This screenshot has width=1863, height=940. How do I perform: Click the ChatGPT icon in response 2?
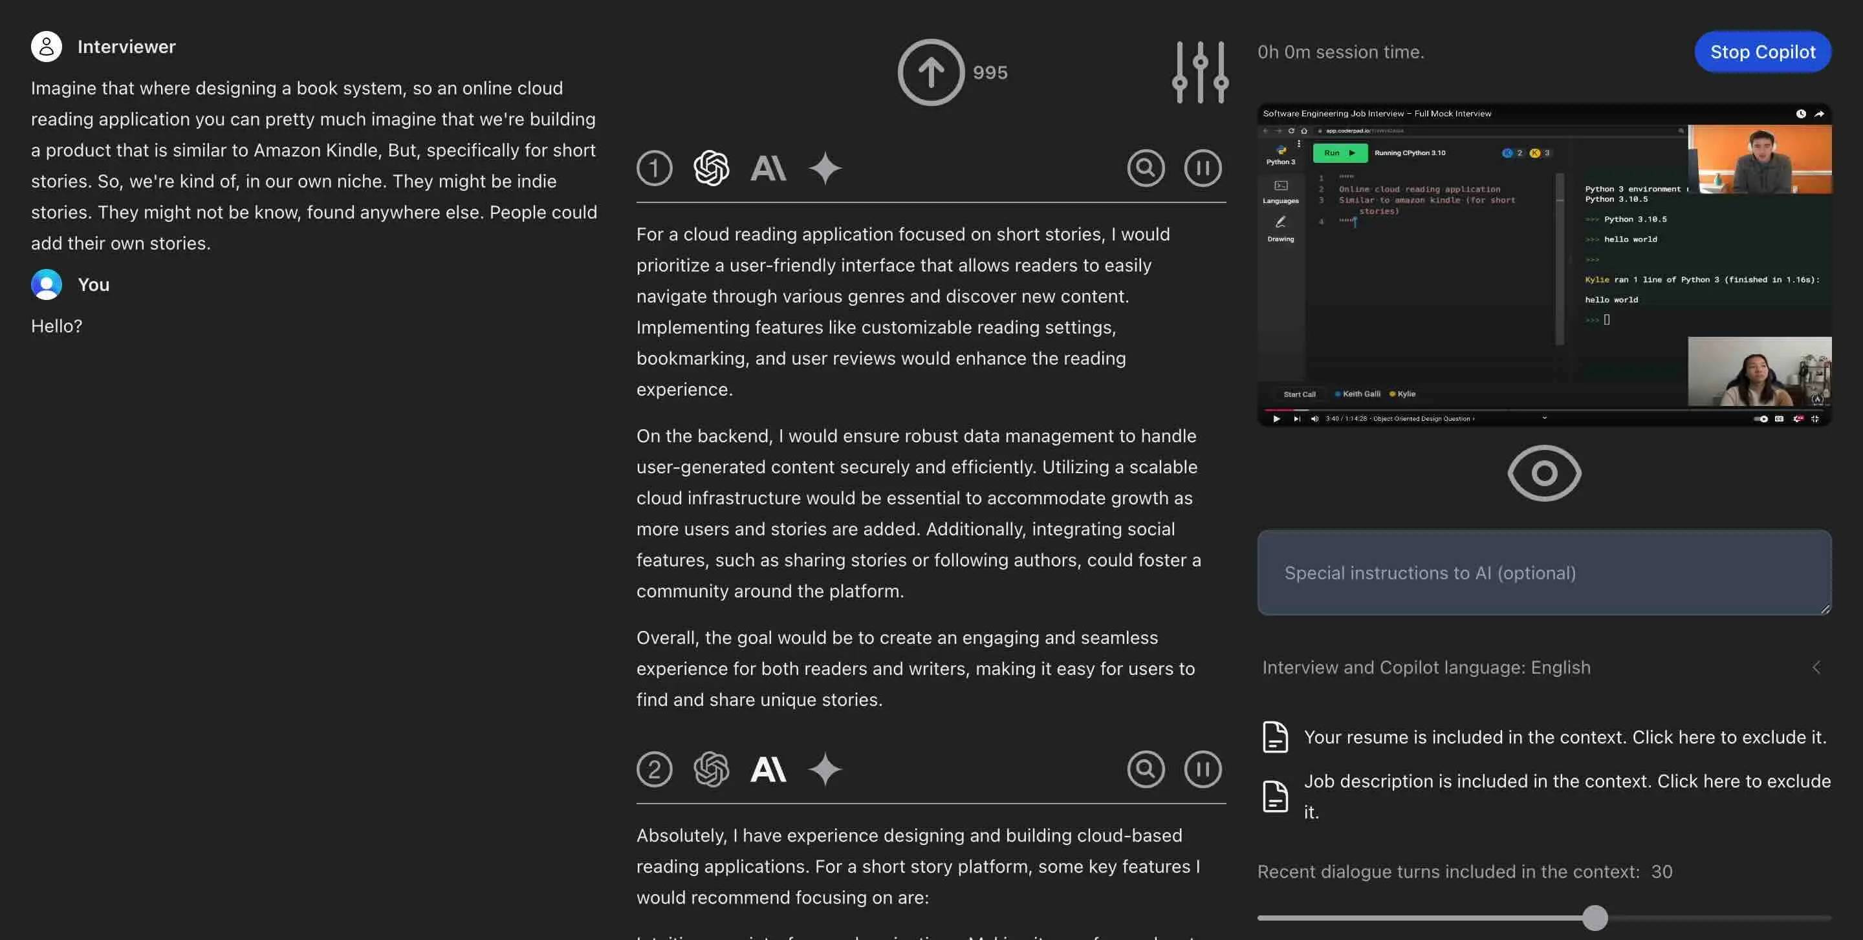click(x=710, y=769)
